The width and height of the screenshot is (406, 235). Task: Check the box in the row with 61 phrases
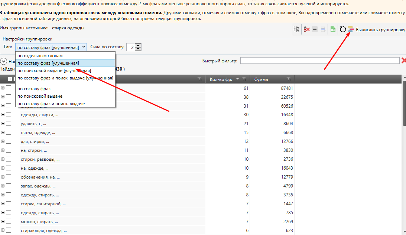pyautogui.click(x=9, y=88)
